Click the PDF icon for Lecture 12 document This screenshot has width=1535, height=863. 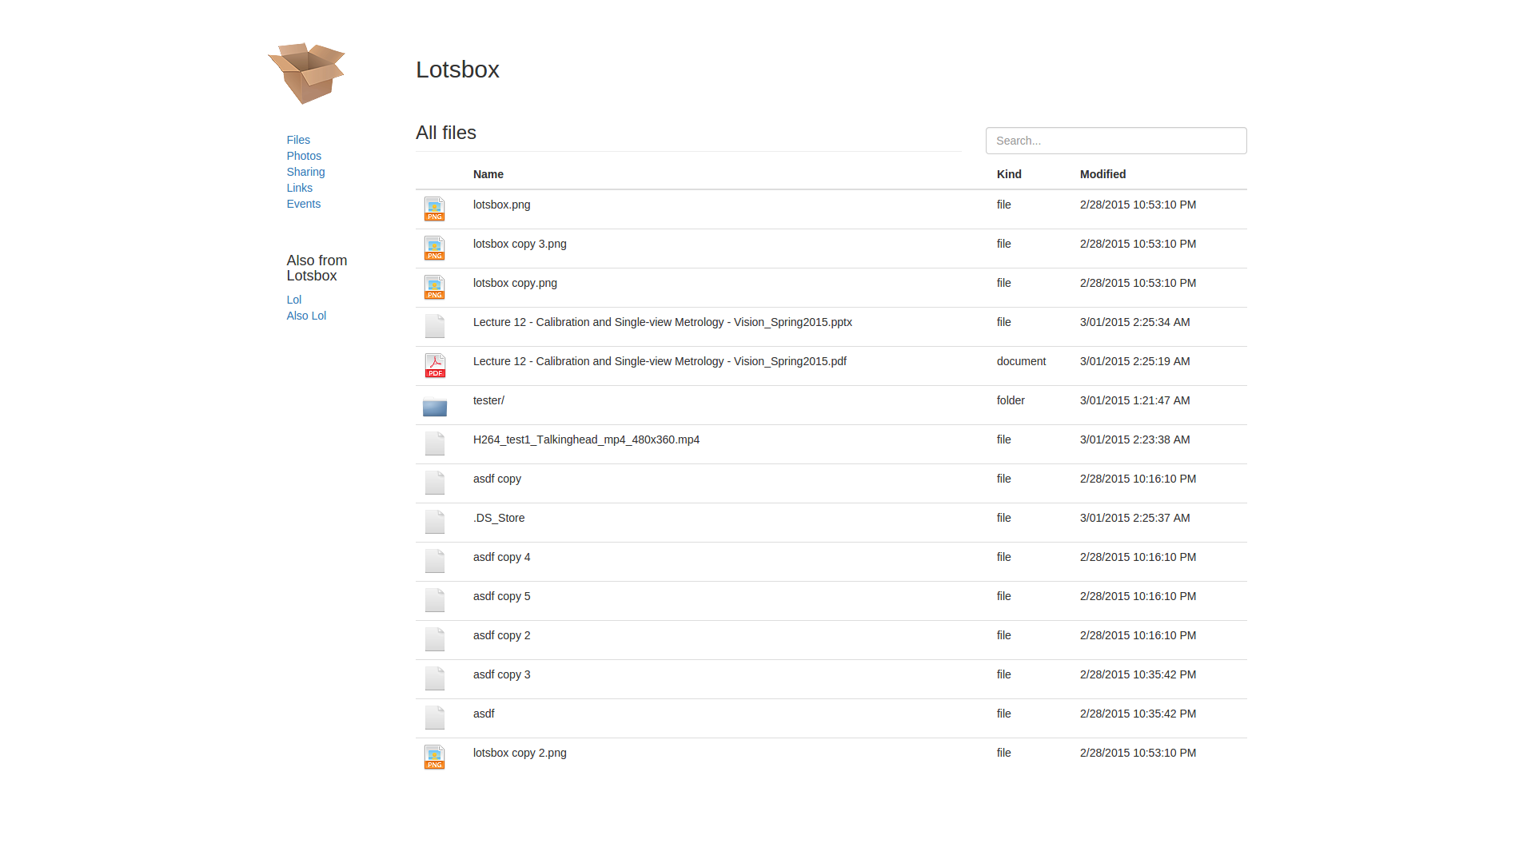(435, 365)
